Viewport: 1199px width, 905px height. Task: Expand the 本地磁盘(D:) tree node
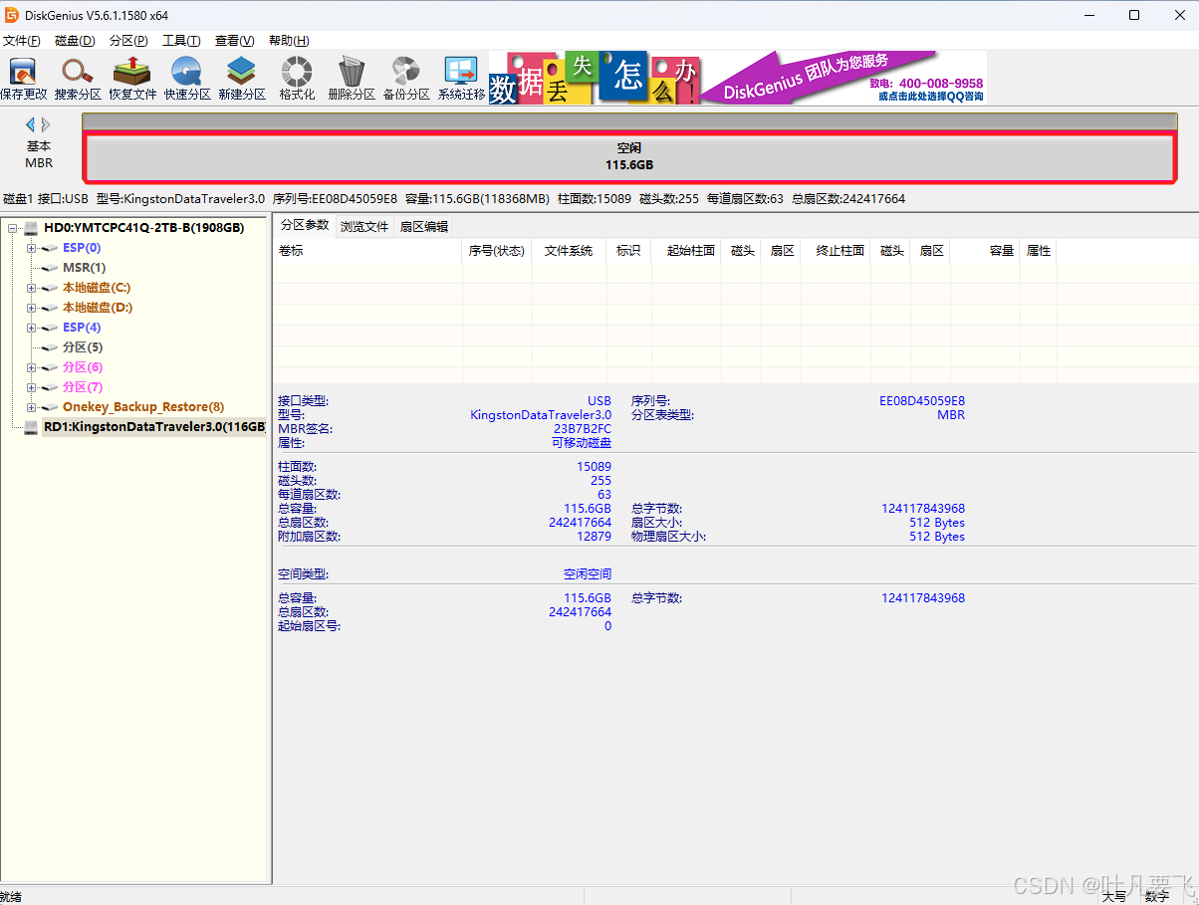pos(31,308)
